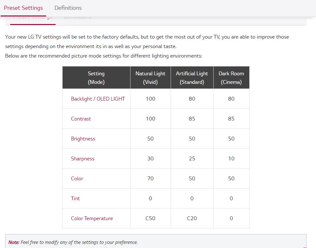Select the C20 color temperature cell
Screen dimensions: 316x248
pos(192,218)
